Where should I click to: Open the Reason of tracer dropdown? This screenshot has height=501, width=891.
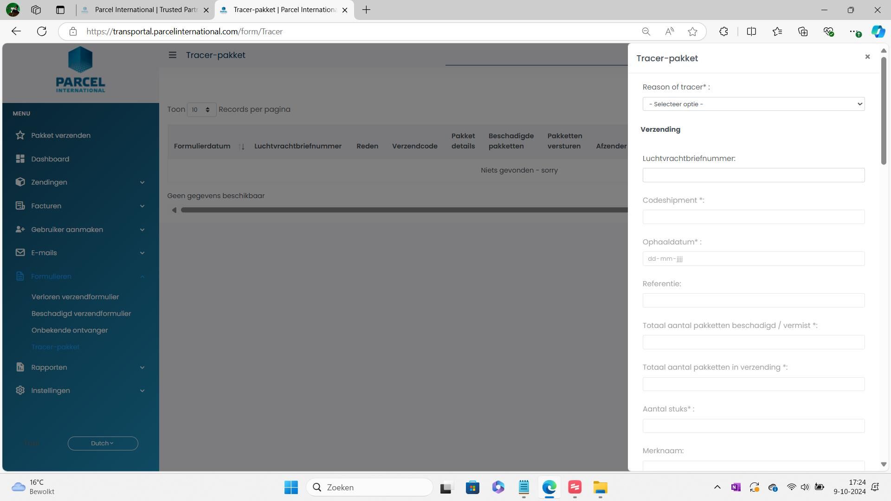(x=753, y=104)
